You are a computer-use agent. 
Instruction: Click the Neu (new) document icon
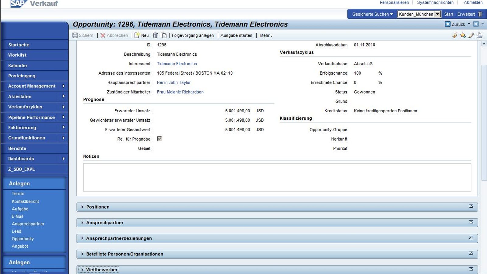[x=137, y=35]
